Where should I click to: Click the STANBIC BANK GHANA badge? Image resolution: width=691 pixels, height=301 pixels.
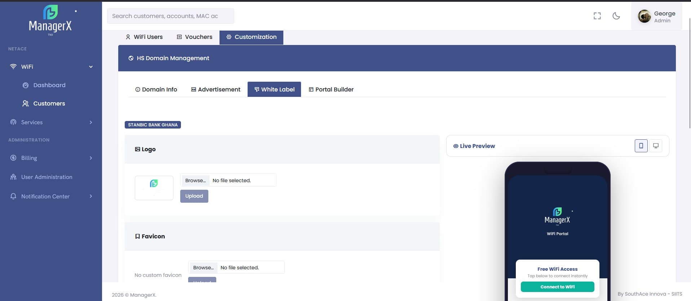click(x=153, y=125)
